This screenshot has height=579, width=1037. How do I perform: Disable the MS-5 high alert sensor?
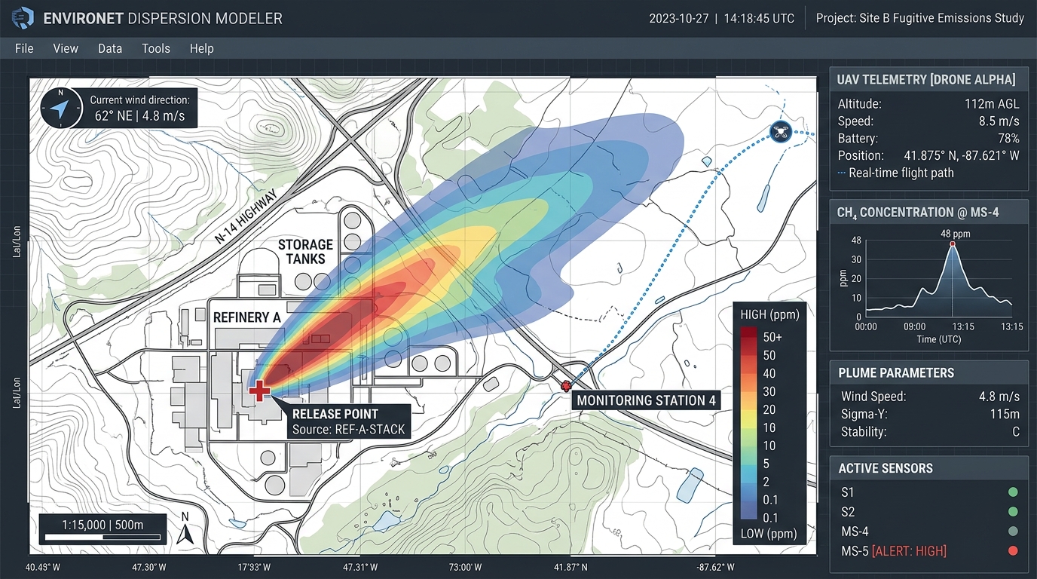point(1014,550)
